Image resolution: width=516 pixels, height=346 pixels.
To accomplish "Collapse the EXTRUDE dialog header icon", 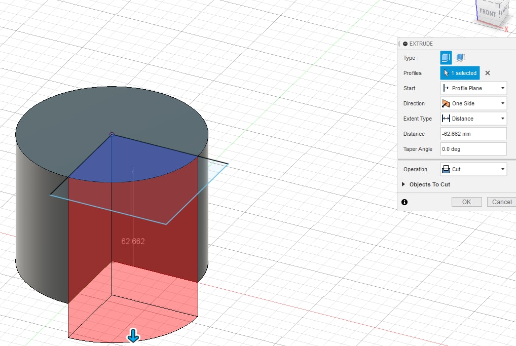I will pyautogui.click(x=405, y=44).
